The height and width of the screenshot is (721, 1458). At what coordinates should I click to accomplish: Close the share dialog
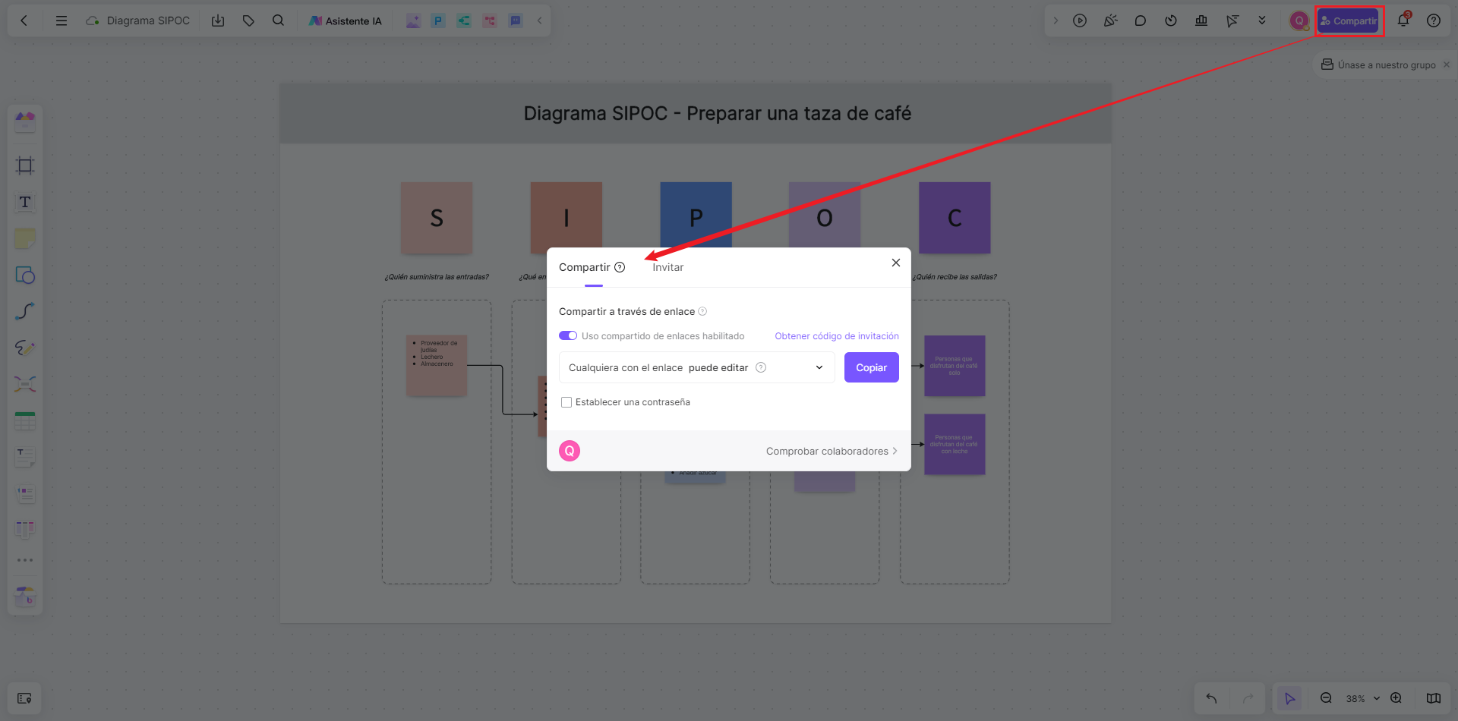pos(896,263)
